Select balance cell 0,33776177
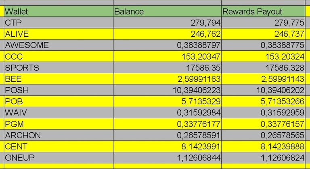Screen dimensions: 310x169 click(167, 124)
